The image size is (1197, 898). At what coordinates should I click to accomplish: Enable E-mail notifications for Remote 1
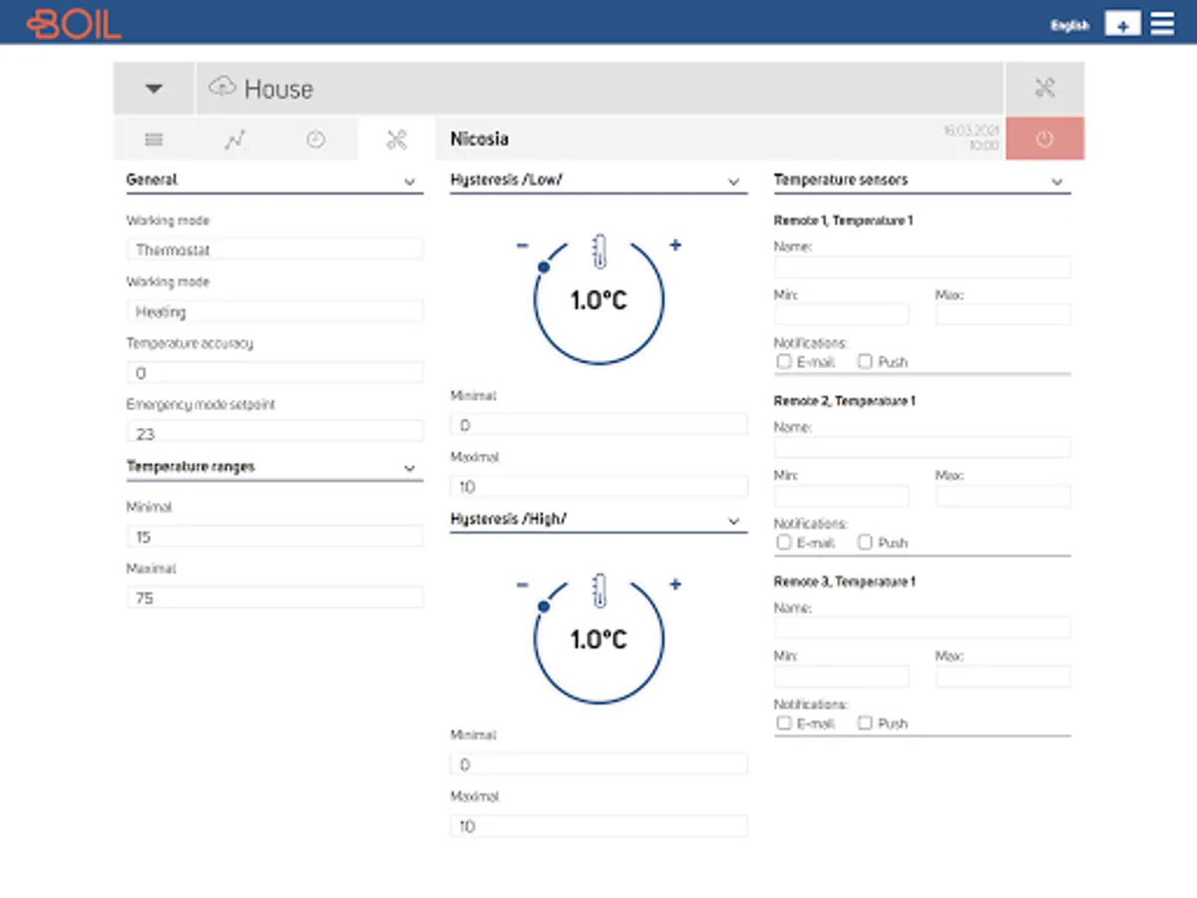click(x=784, y=362)
